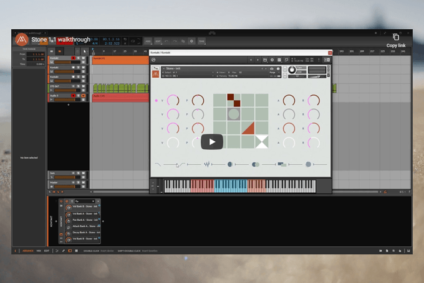
Task: Mute the first Kontakt track
Action: coord(84,58)
